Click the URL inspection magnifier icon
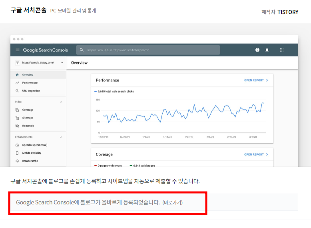Screen dimensions: 311x228 click(17, 91)
